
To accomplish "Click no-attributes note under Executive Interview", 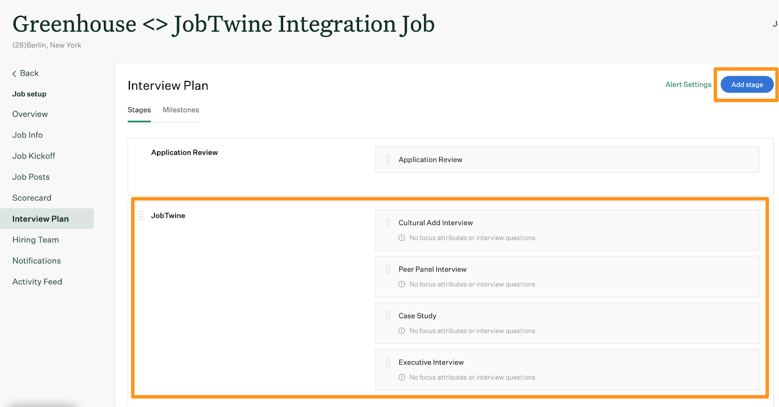I will (472, 377).
